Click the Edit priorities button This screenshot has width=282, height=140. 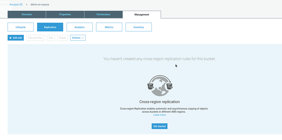pyautogui.click(x=35, y=38)
